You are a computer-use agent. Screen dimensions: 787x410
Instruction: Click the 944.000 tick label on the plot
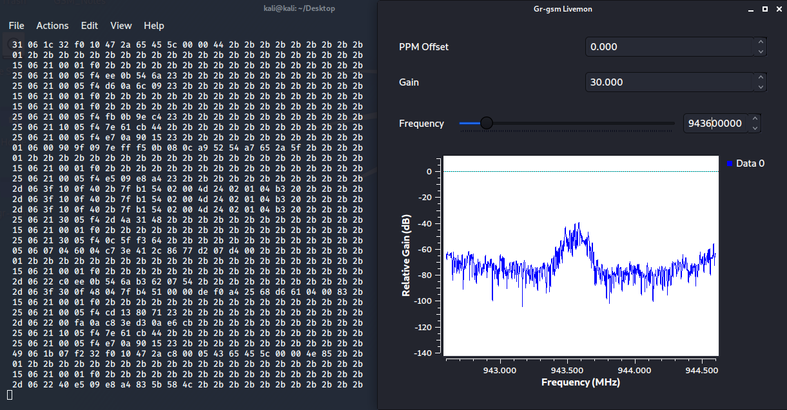[x=635, y=370]
